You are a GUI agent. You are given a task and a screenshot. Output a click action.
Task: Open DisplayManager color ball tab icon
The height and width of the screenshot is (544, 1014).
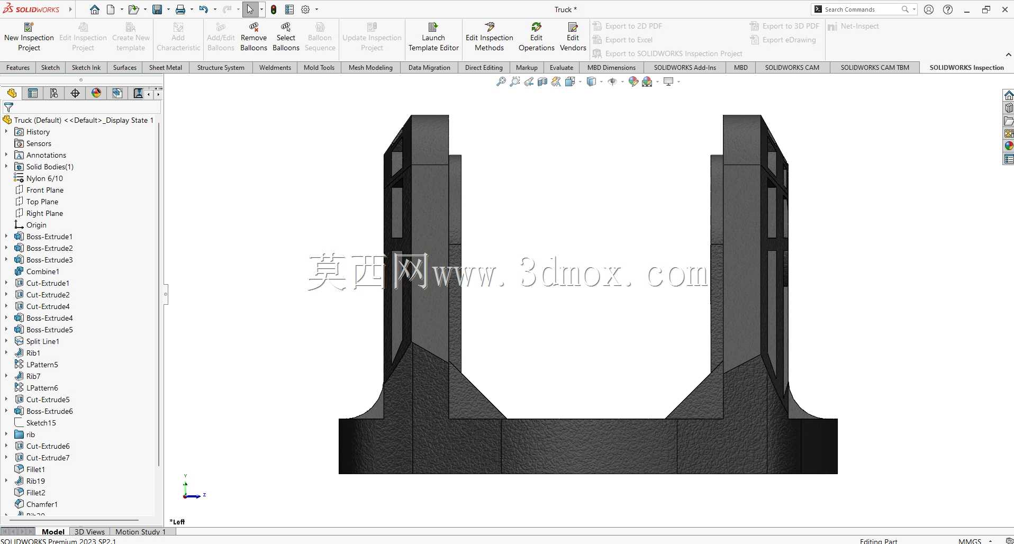click(96, 93)
